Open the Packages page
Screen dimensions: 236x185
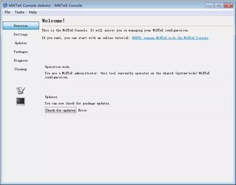21,52
